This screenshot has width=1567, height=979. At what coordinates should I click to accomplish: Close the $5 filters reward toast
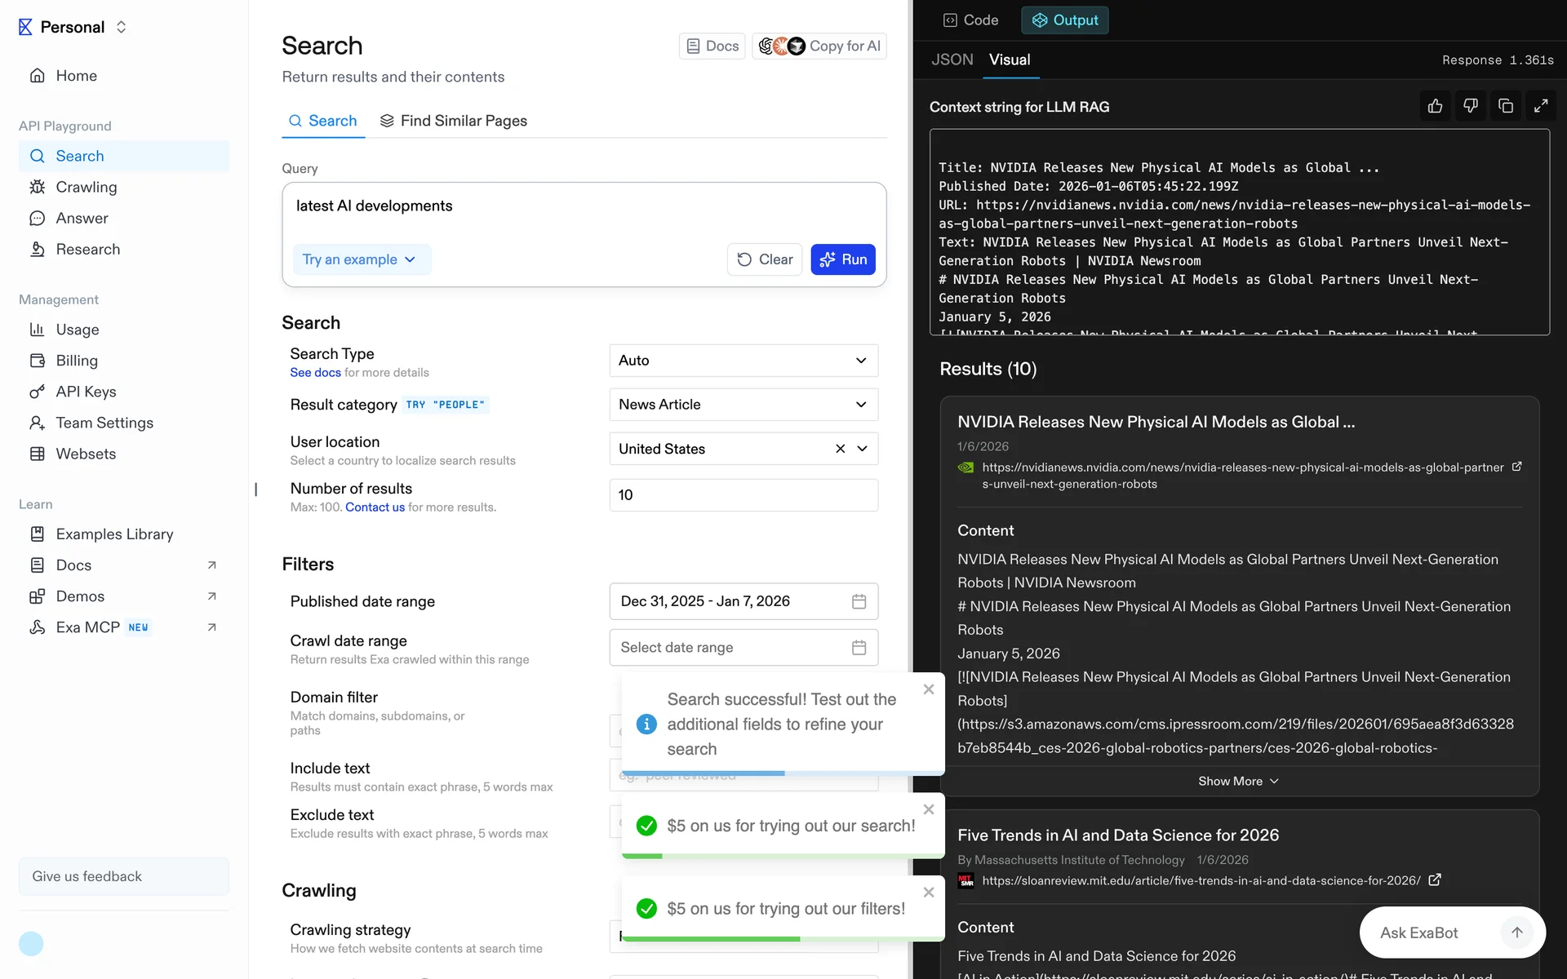(928, 893)
